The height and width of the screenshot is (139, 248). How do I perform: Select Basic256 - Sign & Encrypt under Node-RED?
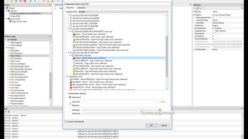pos(96,71)
